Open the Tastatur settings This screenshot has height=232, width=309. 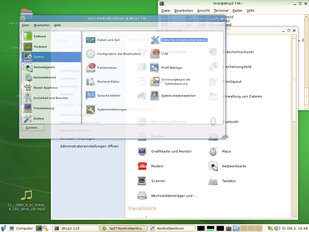[229, 181]
